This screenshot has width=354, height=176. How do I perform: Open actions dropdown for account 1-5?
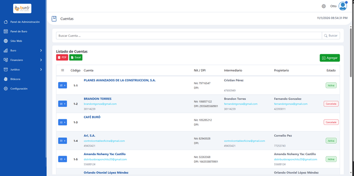click(x=62, y=159)
